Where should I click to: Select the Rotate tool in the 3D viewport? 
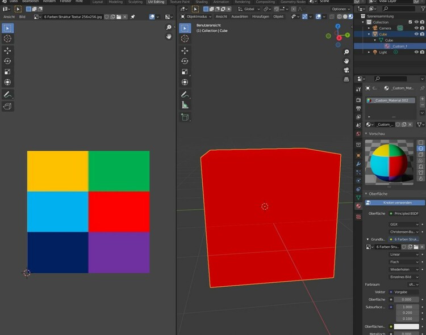[x=185, y=61]
